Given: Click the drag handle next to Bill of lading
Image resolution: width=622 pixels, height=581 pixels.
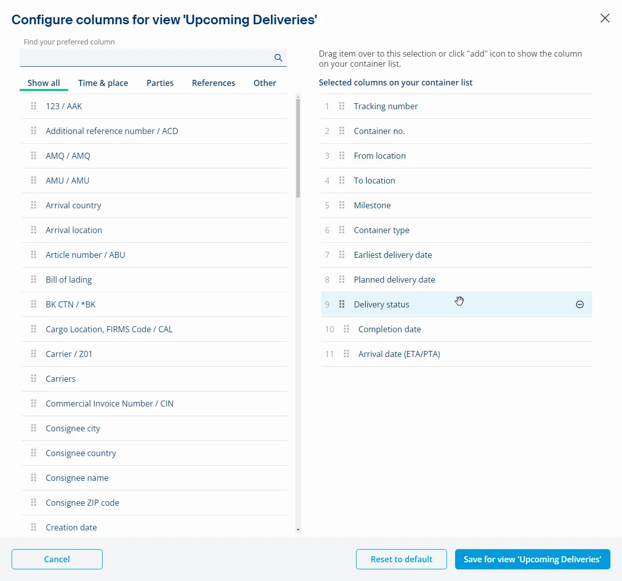Looking at the screenshot, I should (x=33, y=279).
